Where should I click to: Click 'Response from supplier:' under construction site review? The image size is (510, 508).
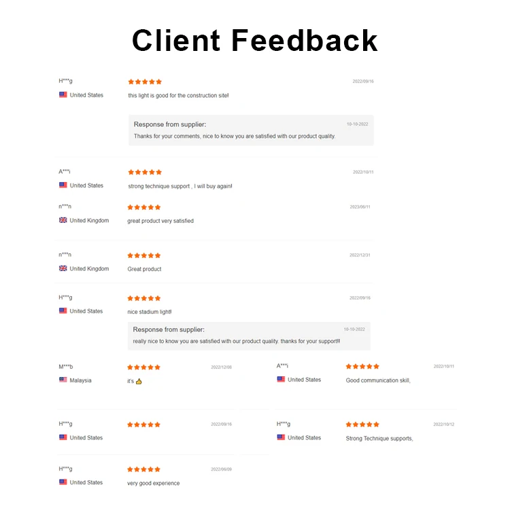(x=170, y=124)
